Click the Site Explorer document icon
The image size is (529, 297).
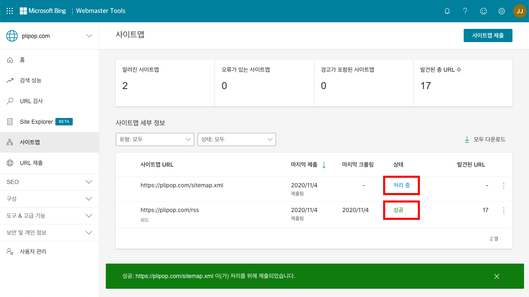[x=10, y=122]
